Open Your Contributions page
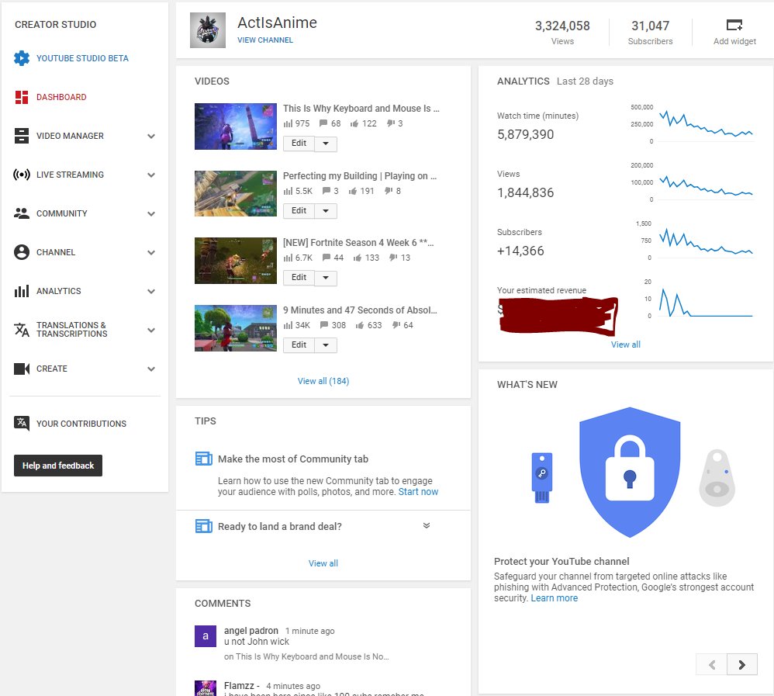The image size is (774, 696). click(x=81, y=424)
